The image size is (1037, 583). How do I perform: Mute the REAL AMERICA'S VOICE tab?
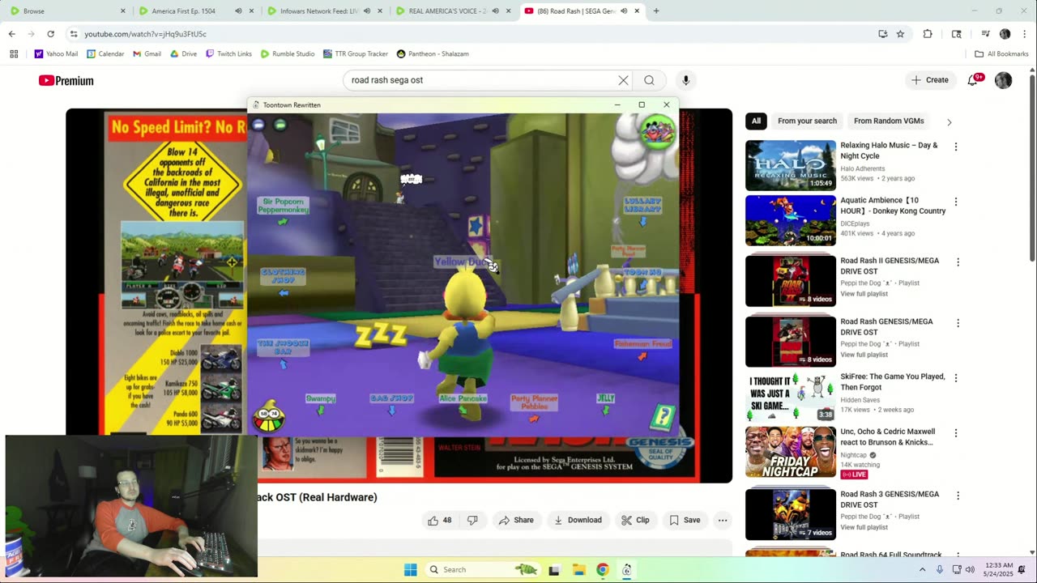(x=495, y=11)
